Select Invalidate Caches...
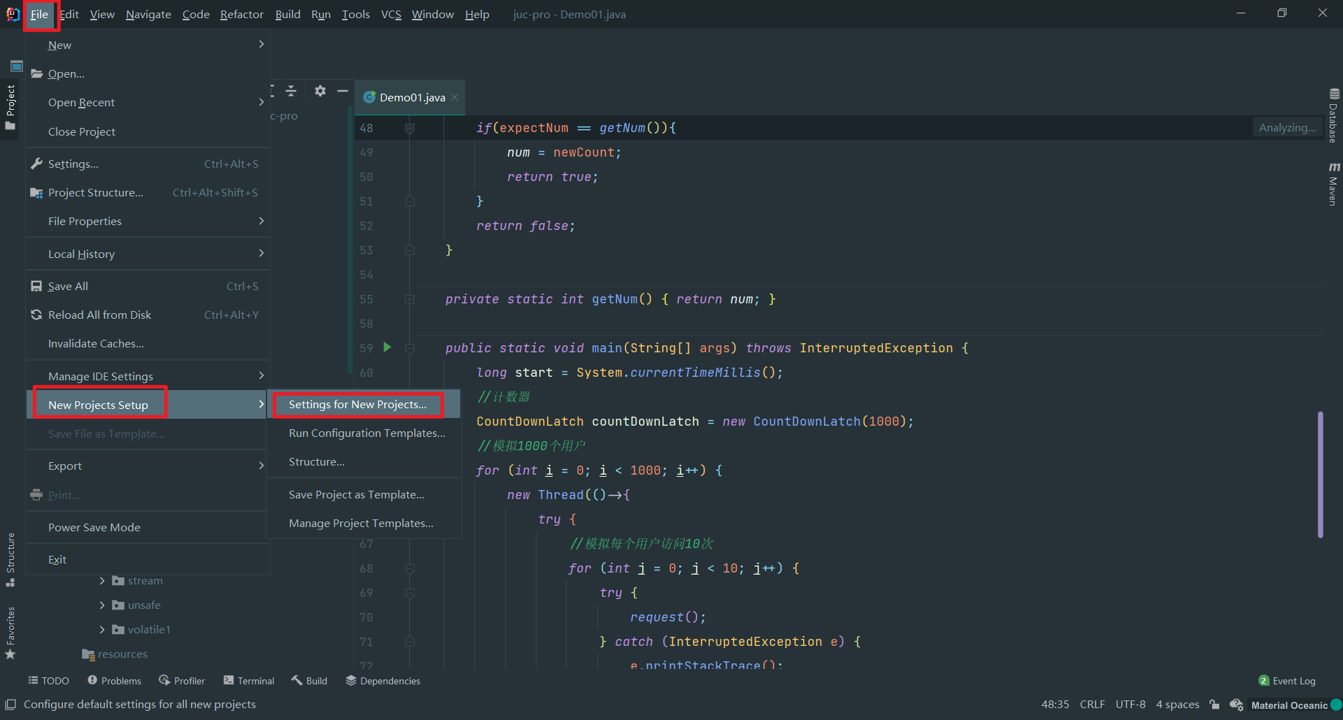The height and width of the screenshot is (720, 1343). tap(148, 343)
